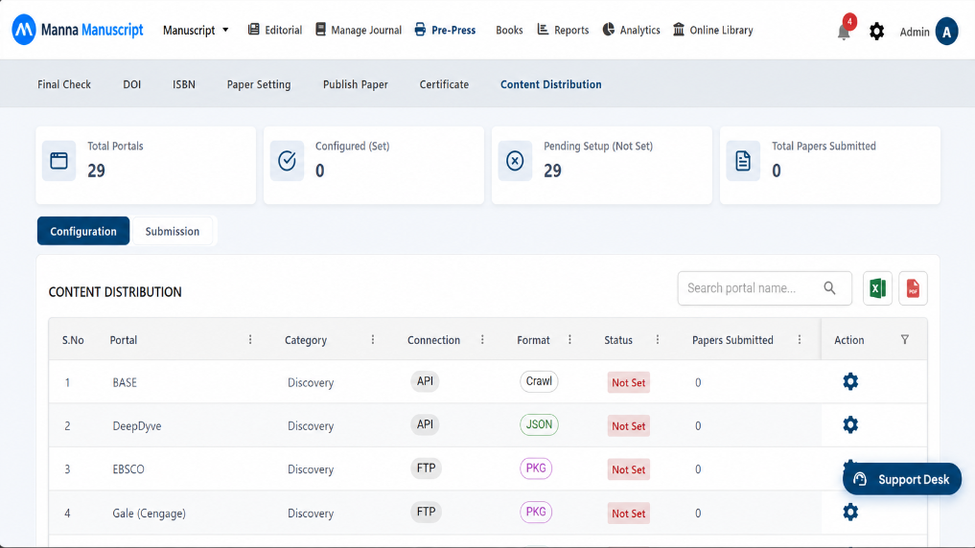
Task: Open settings gear in top bar
Action: click(x=876, y=31)
